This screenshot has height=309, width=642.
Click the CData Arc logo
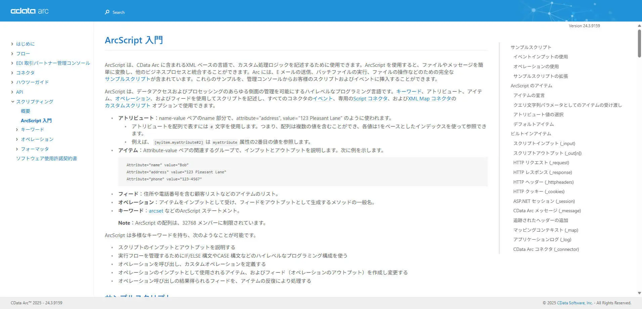[30, 11]
